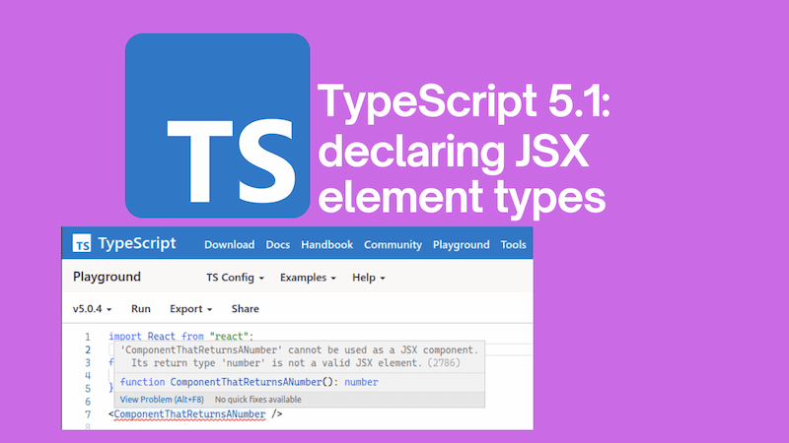Run the playground code
This screenshot has width=789, height=443.
click(x=141, y=308)
